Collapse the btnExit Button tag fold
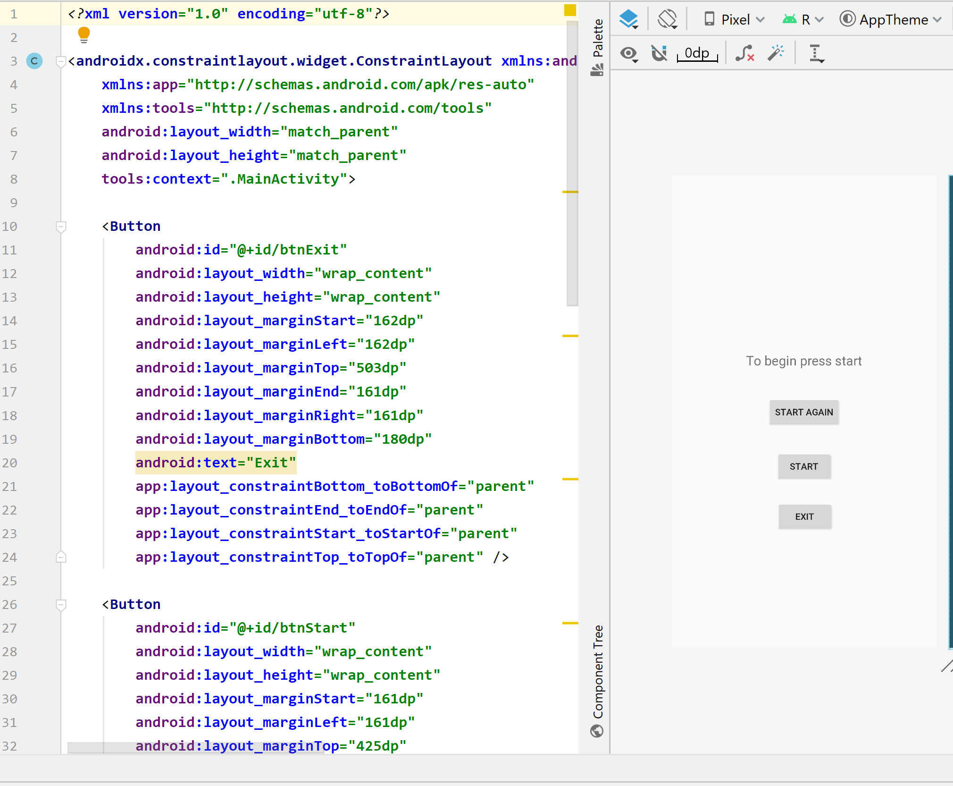Viewport: 953px width, 786px height. pos(61,227)
